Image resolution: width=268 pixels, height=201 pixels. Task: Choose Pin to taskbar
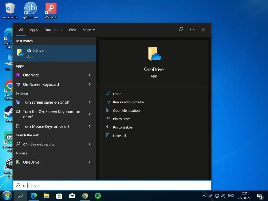[123, 127]
